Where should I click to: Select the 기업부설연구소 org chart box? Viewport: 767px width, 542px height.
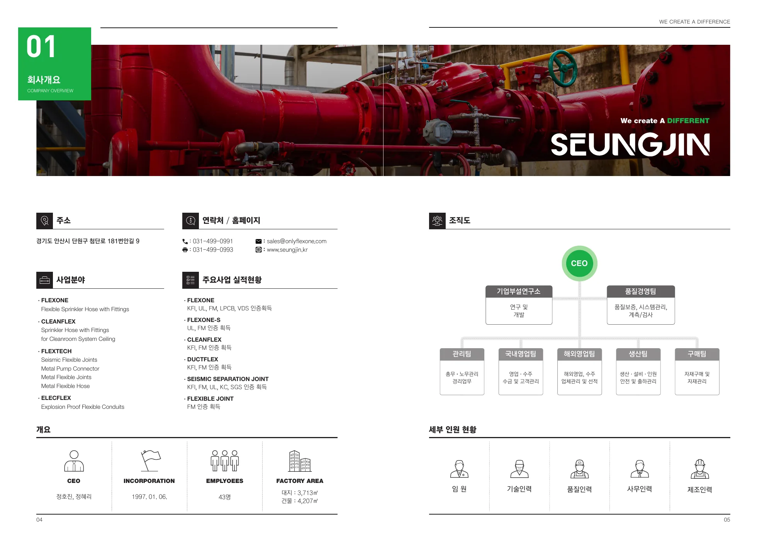pos(519,305)
